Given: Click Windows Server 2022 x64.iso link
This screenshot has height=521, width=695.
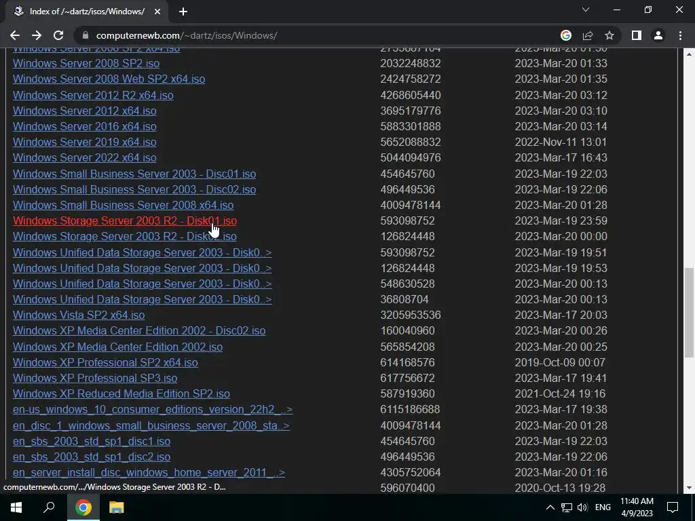Looking at the screenshot, I should pyautogui.click(x=85, y=157).
